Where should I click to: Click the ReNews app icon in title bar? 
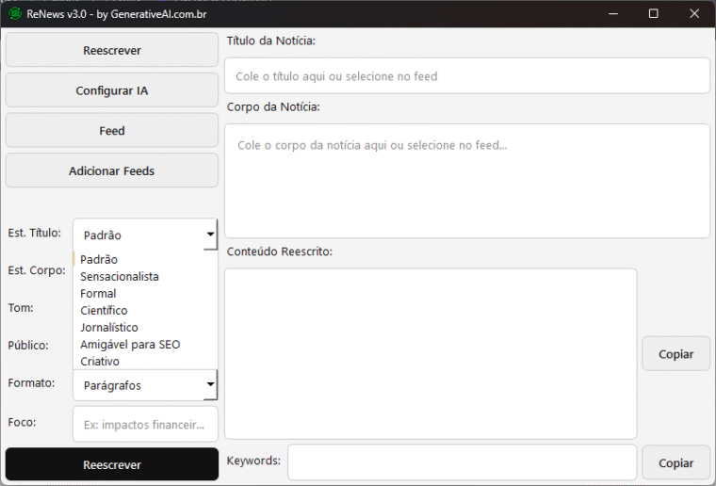15,13
